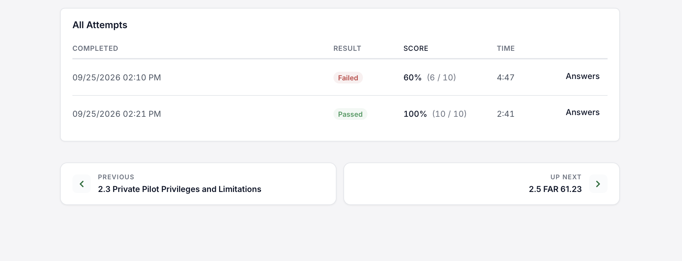Click the Previous label in navigation card
This screenshot has width=682, height=261.
(116, 177)
